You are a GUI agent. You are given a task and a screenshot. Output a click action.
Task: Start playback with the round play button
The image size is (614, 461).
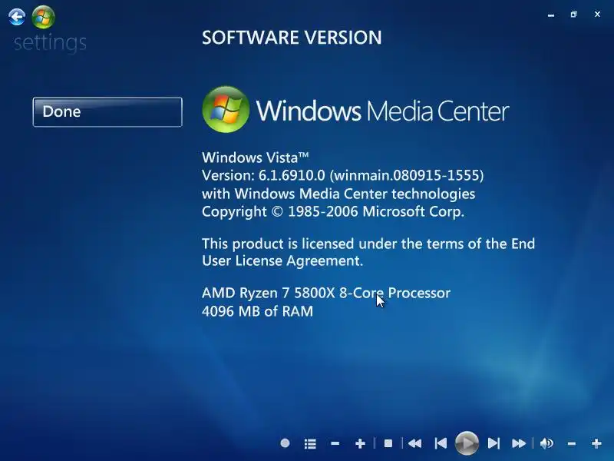(x=467, y=443)
